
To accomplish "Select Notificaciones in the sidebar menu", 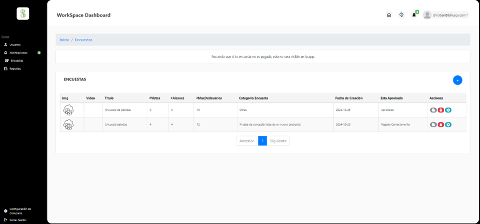I will (x=18, y=52).
